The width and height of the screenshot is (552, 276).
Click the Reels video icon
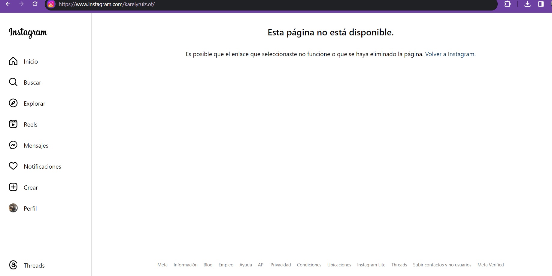[13, 124]
